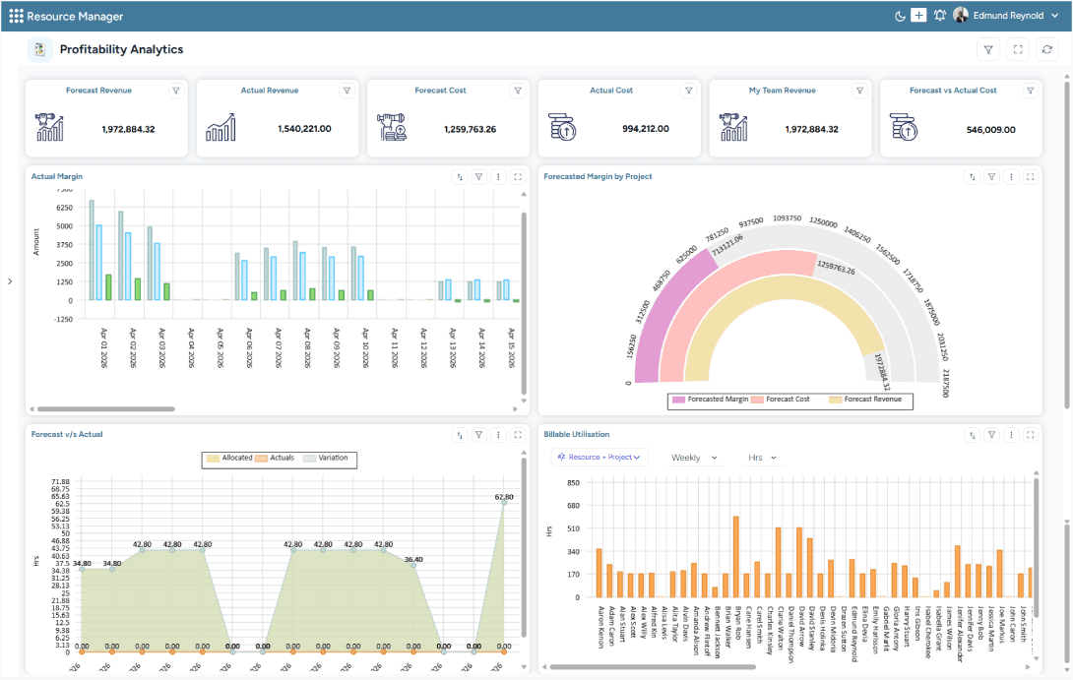The width and height of the screenshot is (1073, 680).
Task: Click the 1,540,221.00 Actual Revenue value
Action: pos(304,129)
